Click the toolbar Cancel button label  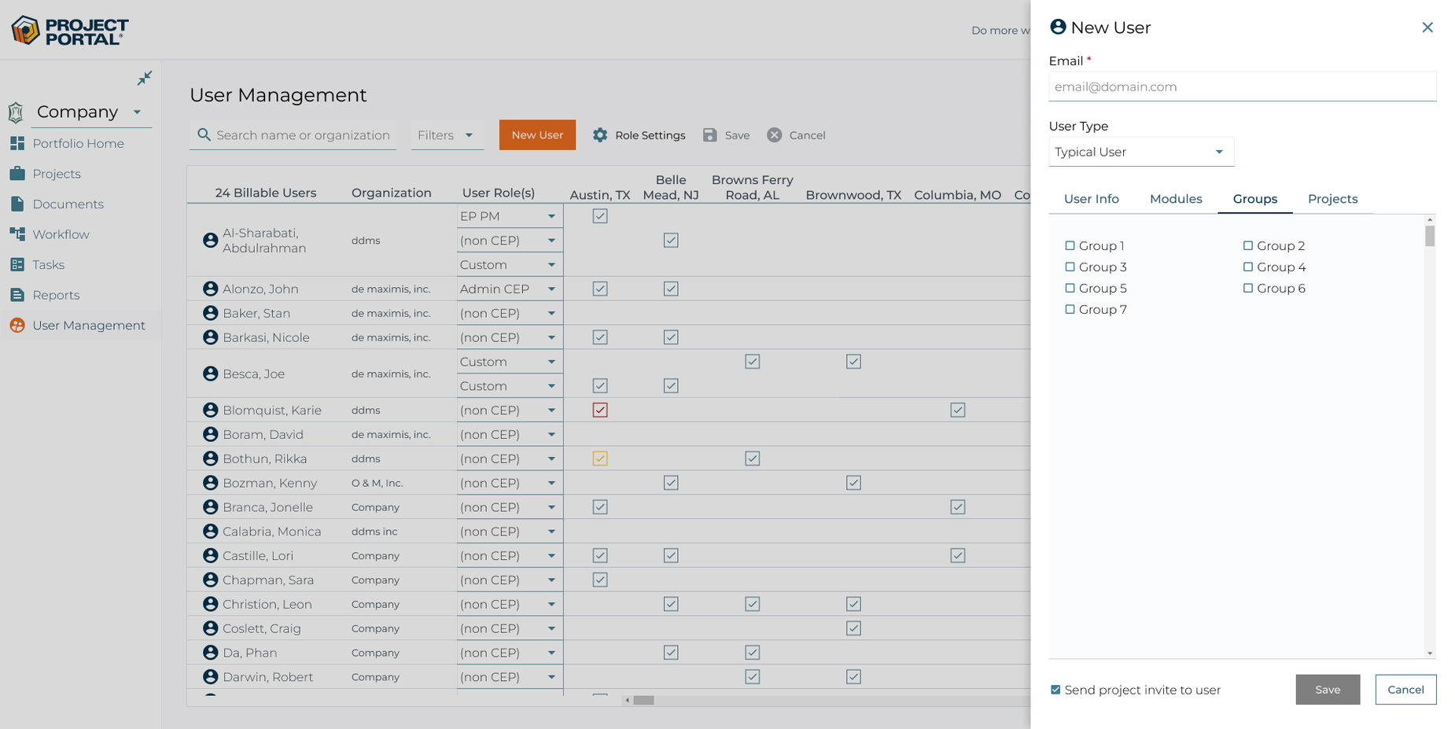click(807, 135)
